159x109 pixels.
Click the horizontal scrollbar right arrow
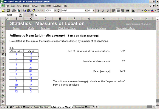[153, 107]
